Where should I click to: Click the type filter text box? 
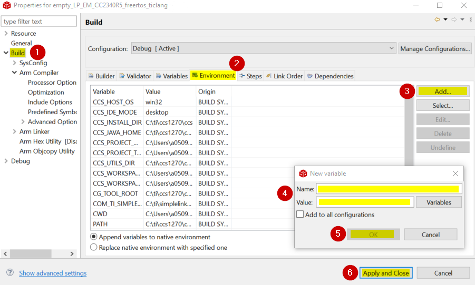tap(39, 21)
